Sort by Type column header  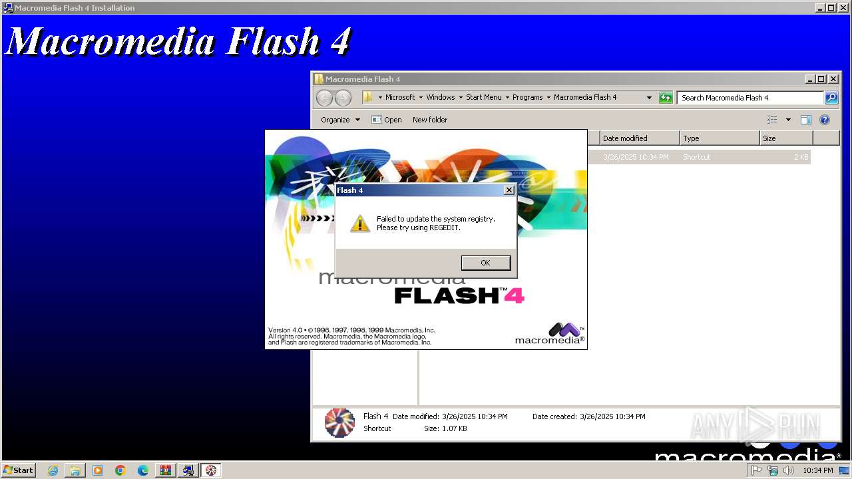[720, 138]
